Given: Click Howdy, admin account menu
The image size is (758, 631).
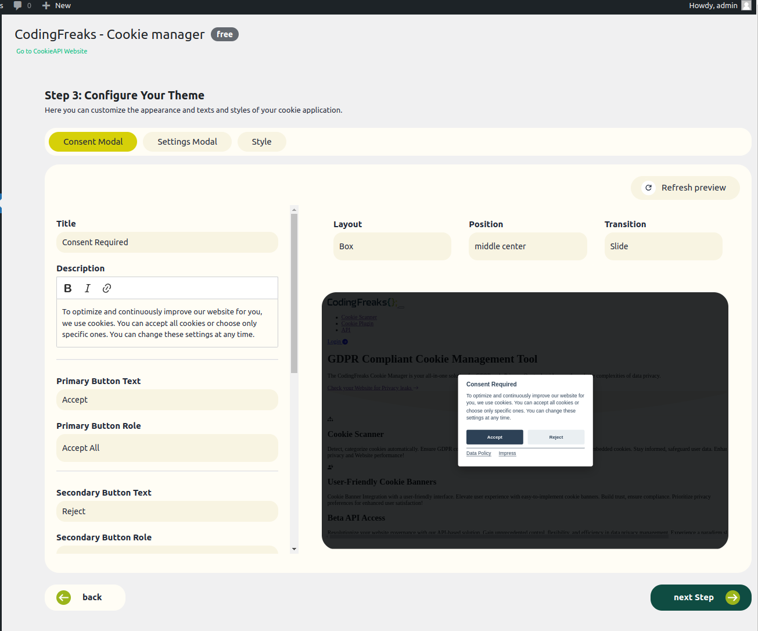Looking at the screenshot, I should pos(720,5).
